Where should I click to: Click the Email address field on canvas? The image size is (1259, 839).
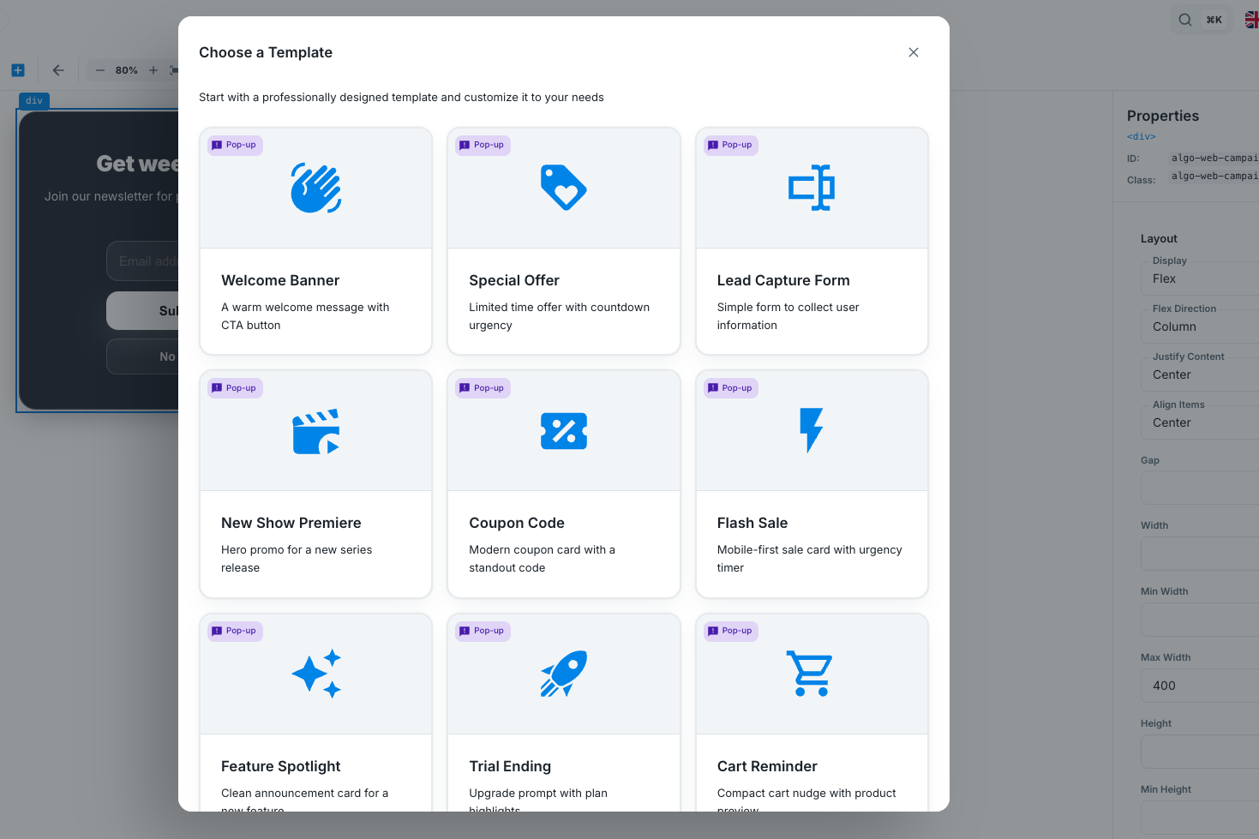tap(142, 261)
